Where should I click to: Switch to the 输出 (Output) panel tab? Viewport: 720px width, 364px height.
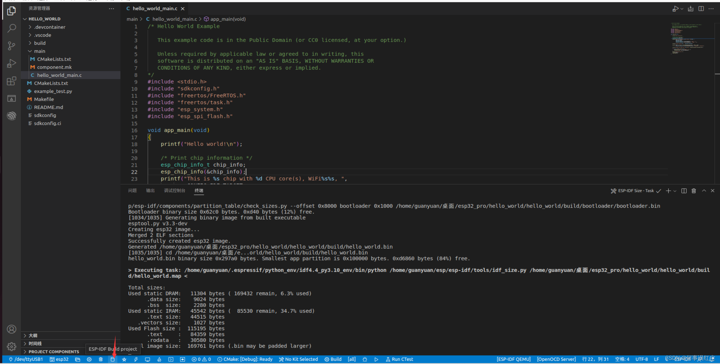pyautogui.click(x=150, y=190)
